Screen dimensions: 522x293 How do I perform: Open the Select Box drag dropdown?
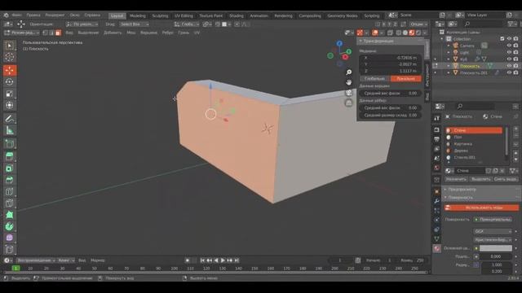134,24
